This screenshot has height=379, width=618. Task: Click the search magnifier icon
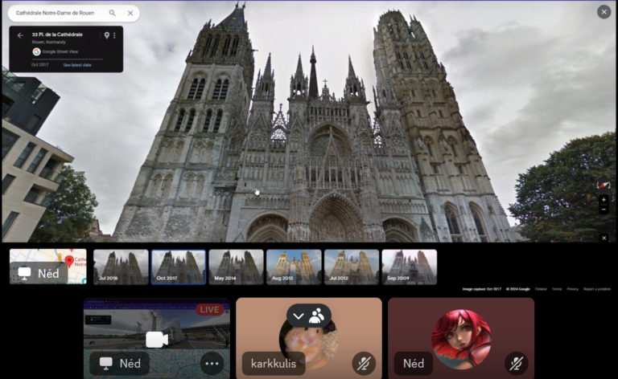coord(113,13)
